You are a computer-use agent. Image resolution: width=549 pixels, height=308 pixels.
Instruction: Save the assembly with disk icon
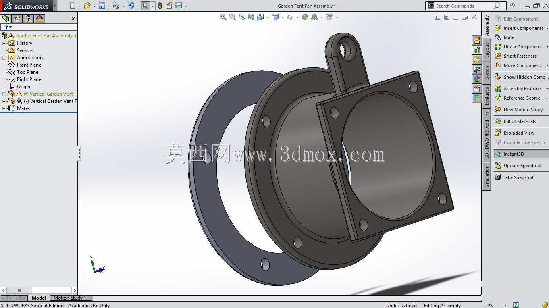102,6
